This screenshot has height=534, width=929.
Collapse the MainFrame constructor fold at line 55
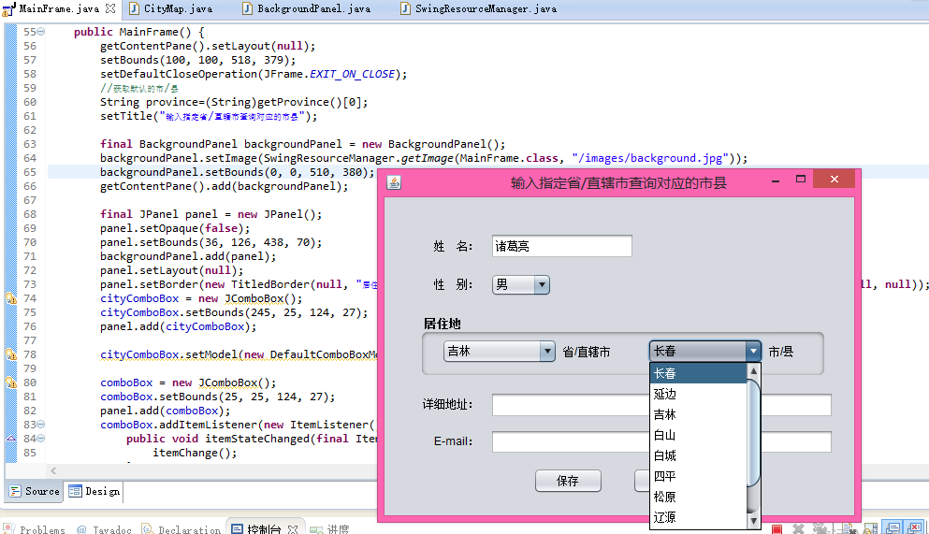[x=41, y=32]
